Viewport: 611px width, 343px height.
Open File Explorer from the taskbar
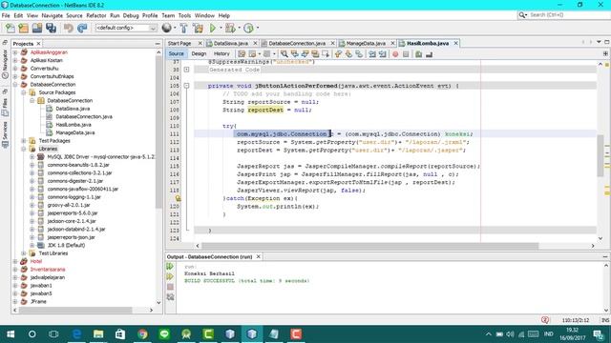[98, 334]
